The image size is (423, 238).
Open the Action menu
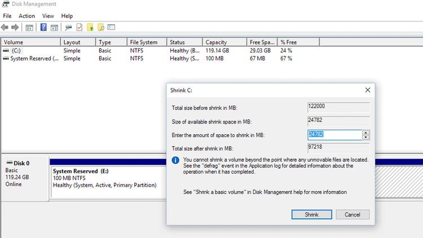pyautogui.click(x=27, y=16)
